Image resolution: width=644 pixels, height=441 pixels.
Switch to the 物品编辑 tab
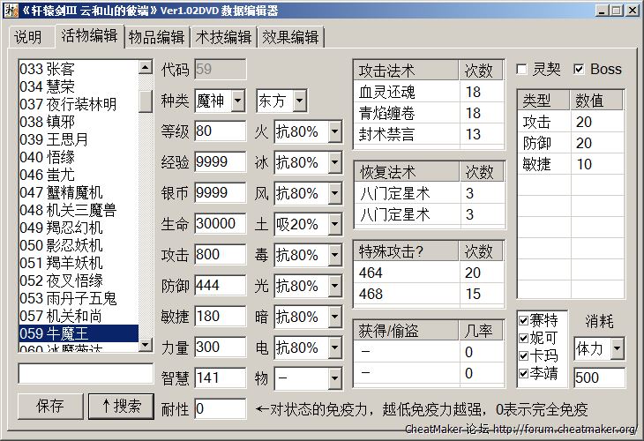point(156,37)
